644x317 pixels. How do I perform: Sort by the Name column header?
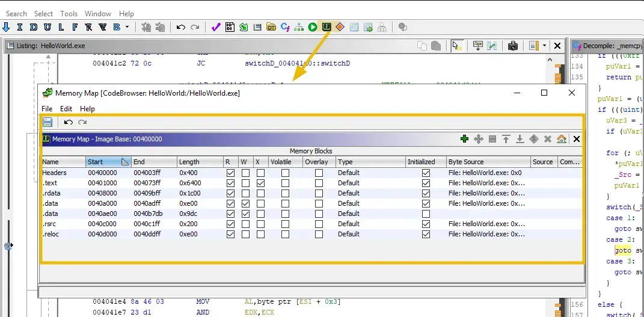[64, 162]
